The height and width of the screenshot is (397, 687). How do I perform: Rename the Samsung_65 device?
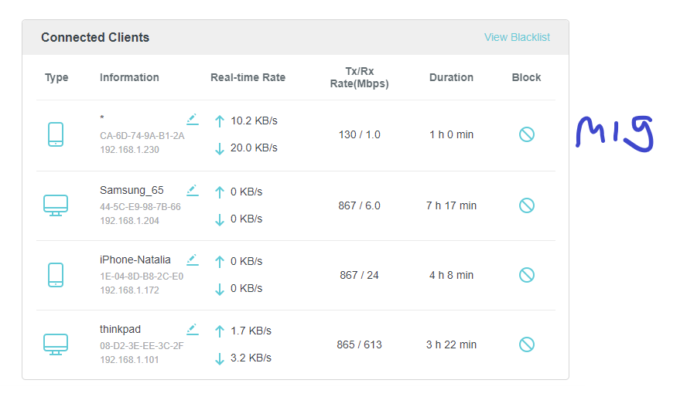pyautogui.click(x=193, y=190)
